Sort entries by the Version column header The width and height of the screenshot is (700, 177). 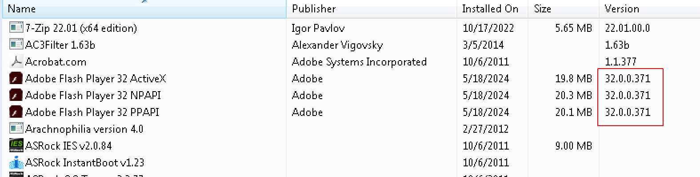[649, 9]
